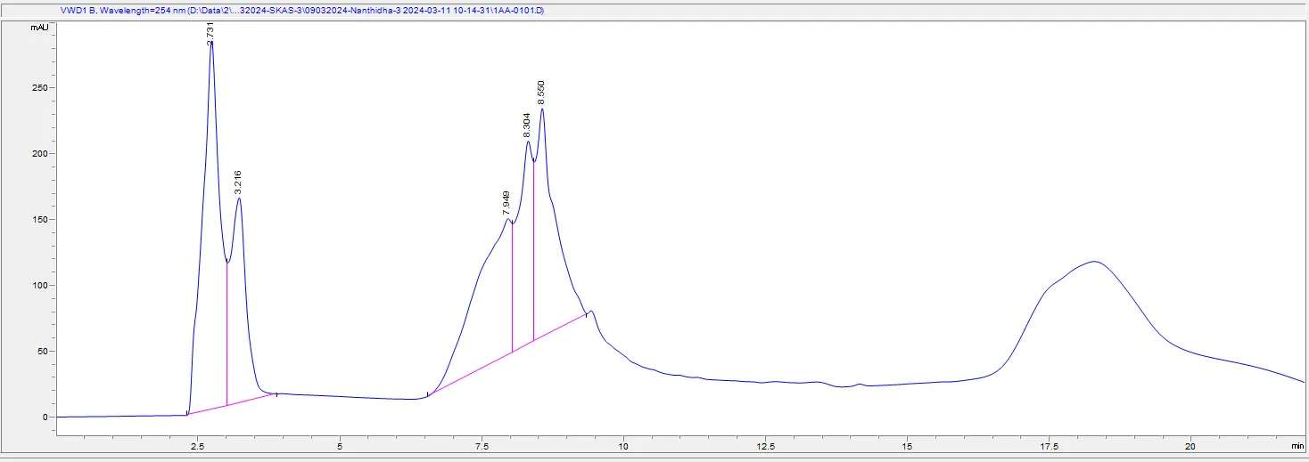Click the apex of the broad unintegrated 18-minute peak
1309x462 pixels.
pos(1094,261)
